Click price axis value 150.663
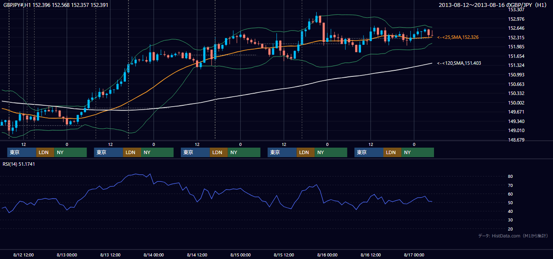This screenshot has width=553, height=259. tap(516, 84)
